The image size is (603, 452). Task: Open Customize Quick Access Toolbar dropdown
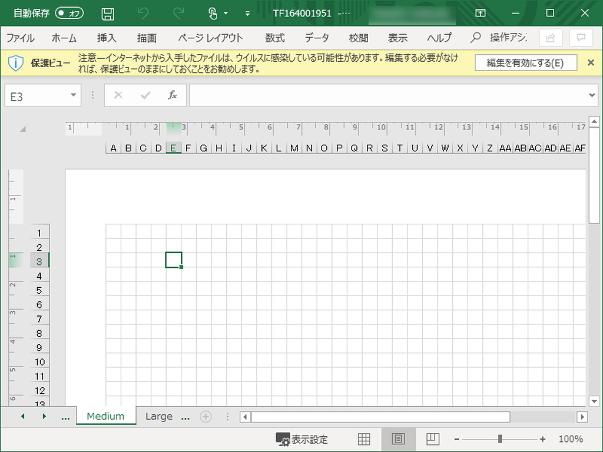pos(247,14)
